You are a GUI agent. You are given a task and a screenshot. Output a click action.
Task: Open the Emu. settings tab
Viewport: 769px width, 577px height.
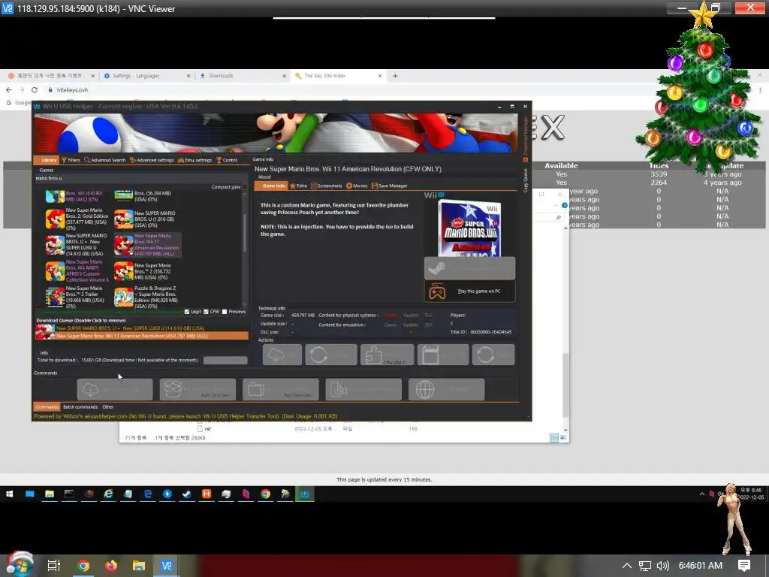click(195, 160)
